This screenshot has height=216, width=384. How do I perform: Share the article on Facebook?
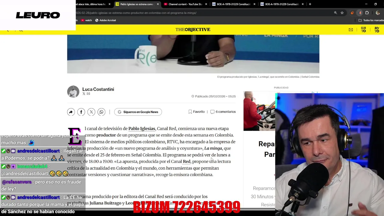pyautogui.click(x=81, y=112)
